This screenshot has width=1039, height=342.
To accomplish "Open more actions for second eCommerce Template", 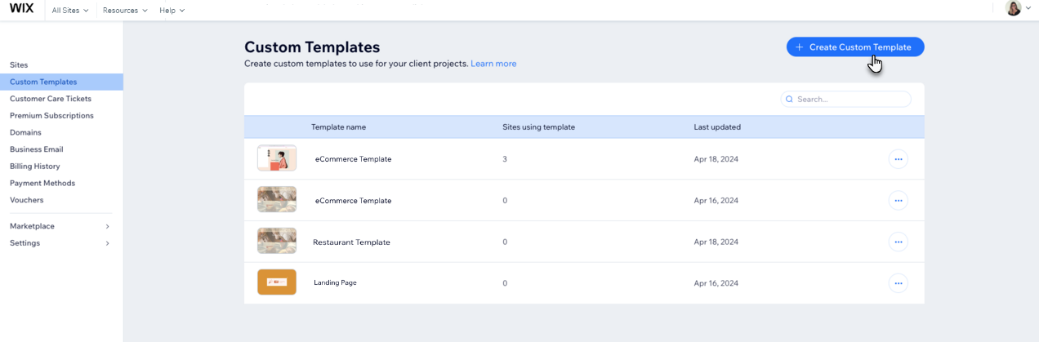I will click(x=898, y=201).
